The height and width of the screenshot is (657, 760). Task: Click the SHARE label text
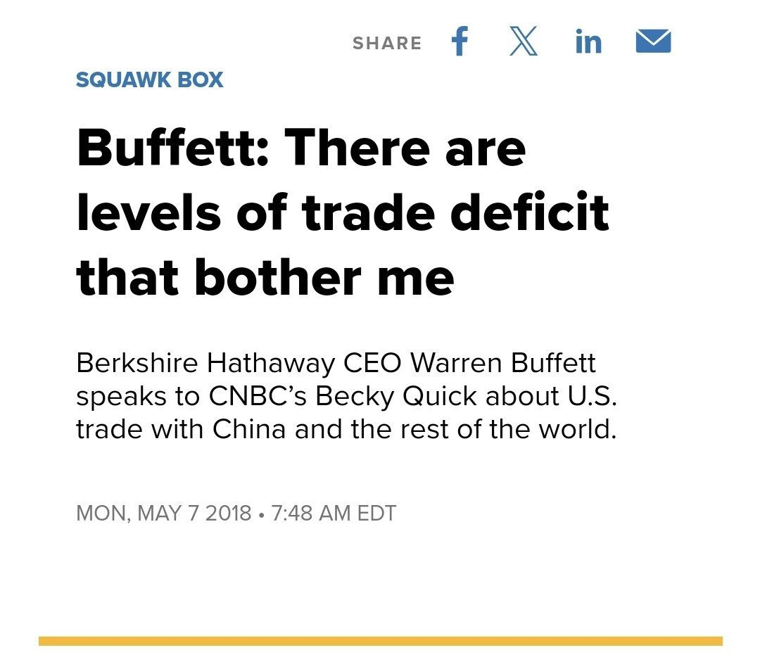[387, 44]
